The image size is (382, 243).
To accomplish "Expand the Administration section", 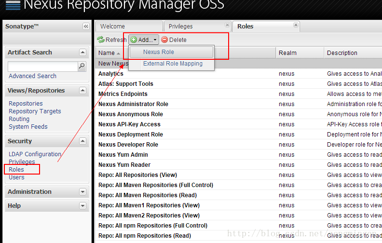I will [83, 192].
